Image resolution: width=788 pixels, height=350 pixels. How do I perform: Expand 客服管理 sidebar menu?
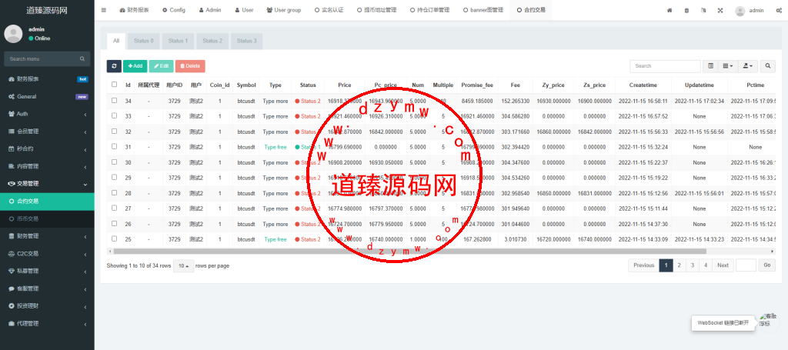click(47, 288)
